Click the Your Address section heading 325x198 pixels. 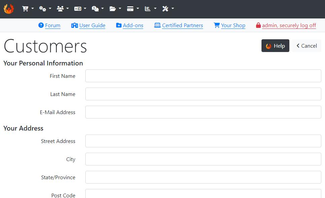[x=24, y=128]
